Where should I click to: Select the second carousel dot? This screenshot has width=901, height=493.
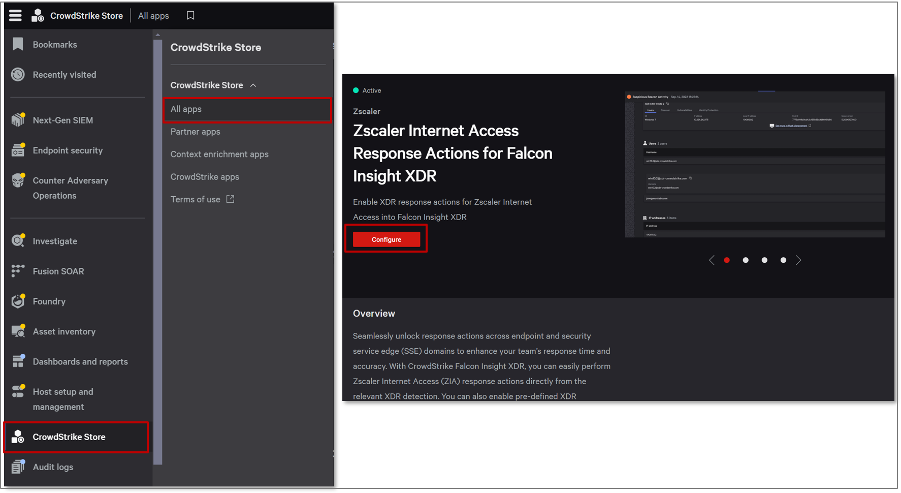[x=746, y=260]
